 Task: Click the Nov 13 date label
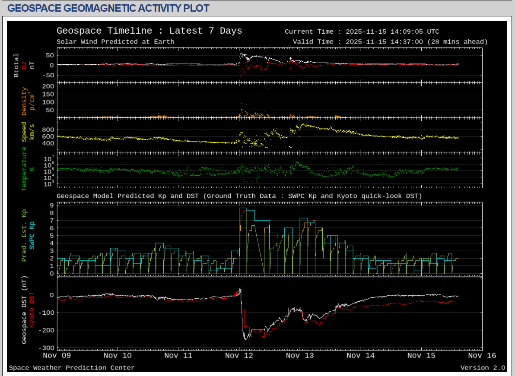300,356
